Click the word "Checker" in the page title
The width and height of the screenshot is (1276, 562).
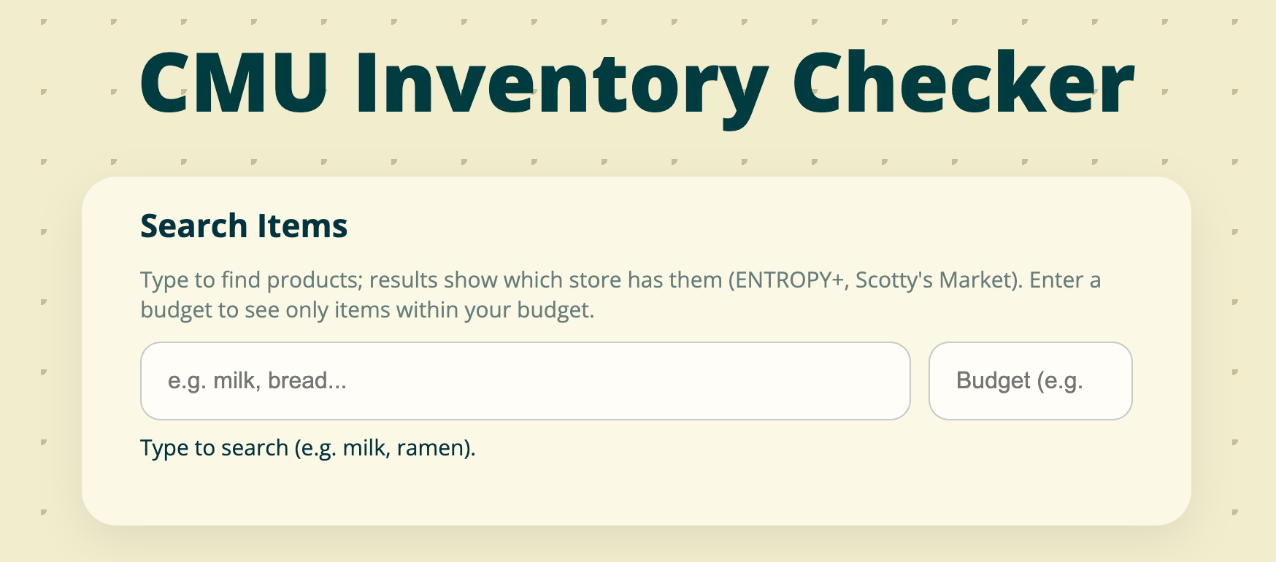point(962,83)
